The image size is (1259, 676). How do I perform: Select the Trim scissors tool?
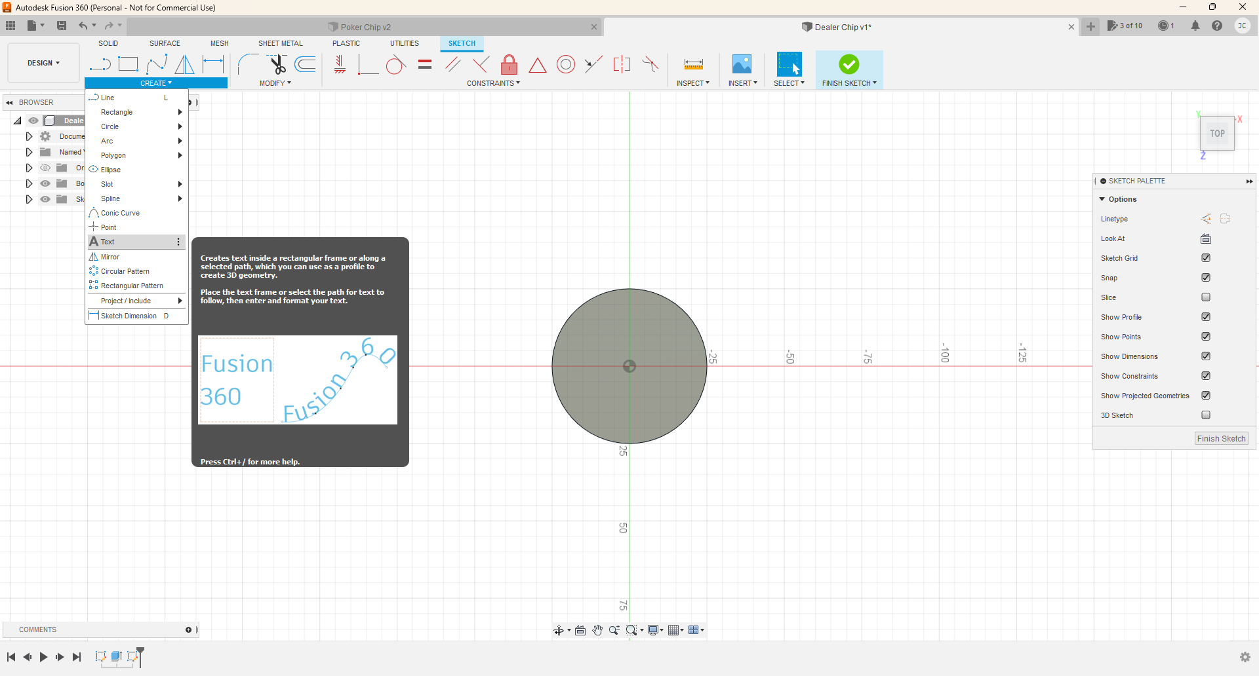pyautogui.click(x=277, y=64)
